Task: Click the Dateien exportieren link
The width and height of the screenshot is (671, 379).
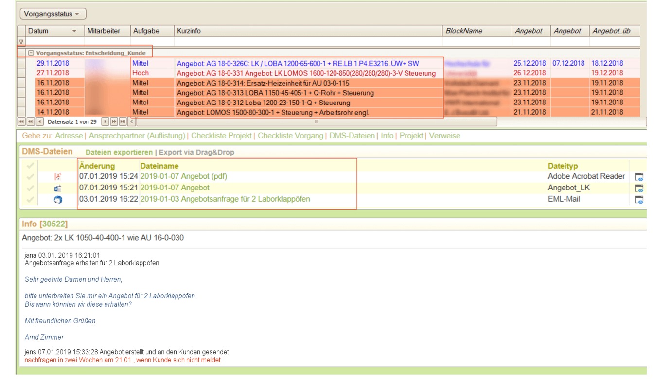Action: 119,153
